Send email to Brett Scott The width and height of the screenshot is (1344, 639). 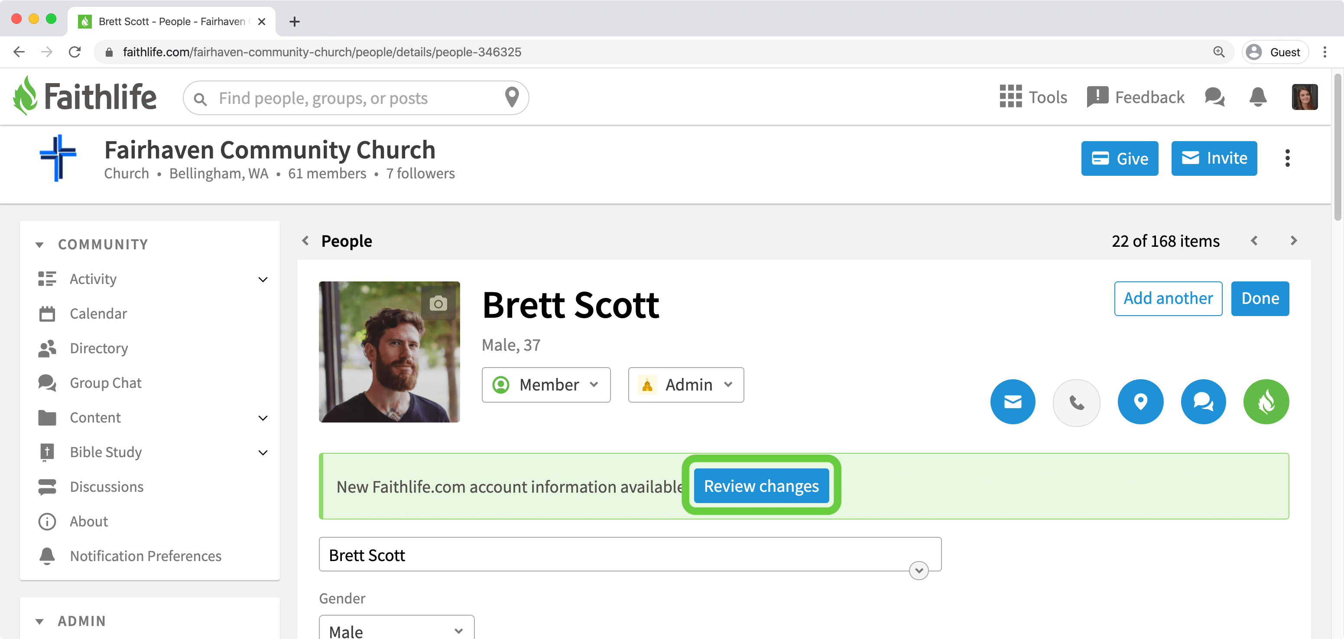point(1013,401)
